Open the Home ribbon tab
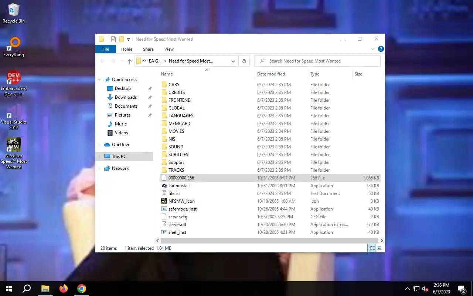473x296 pixels. click(x=127, y=49)
